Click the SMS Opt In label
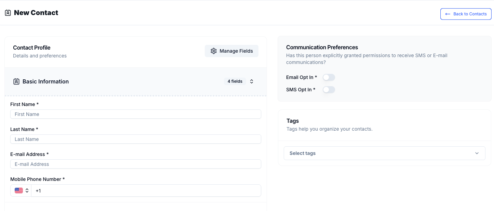 coord(301,90)
